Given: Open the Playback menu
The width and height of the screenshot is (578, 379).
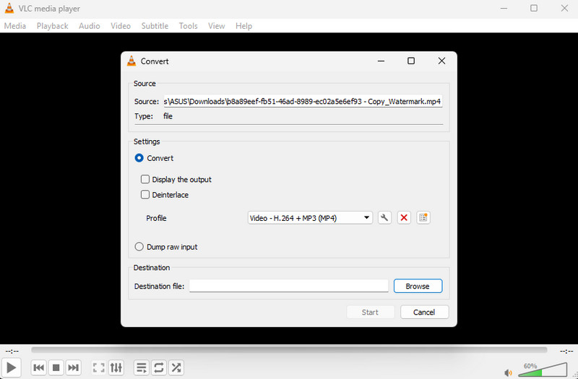Looking at the screenshot, I should pyautogui.click(x=52, y=26).
